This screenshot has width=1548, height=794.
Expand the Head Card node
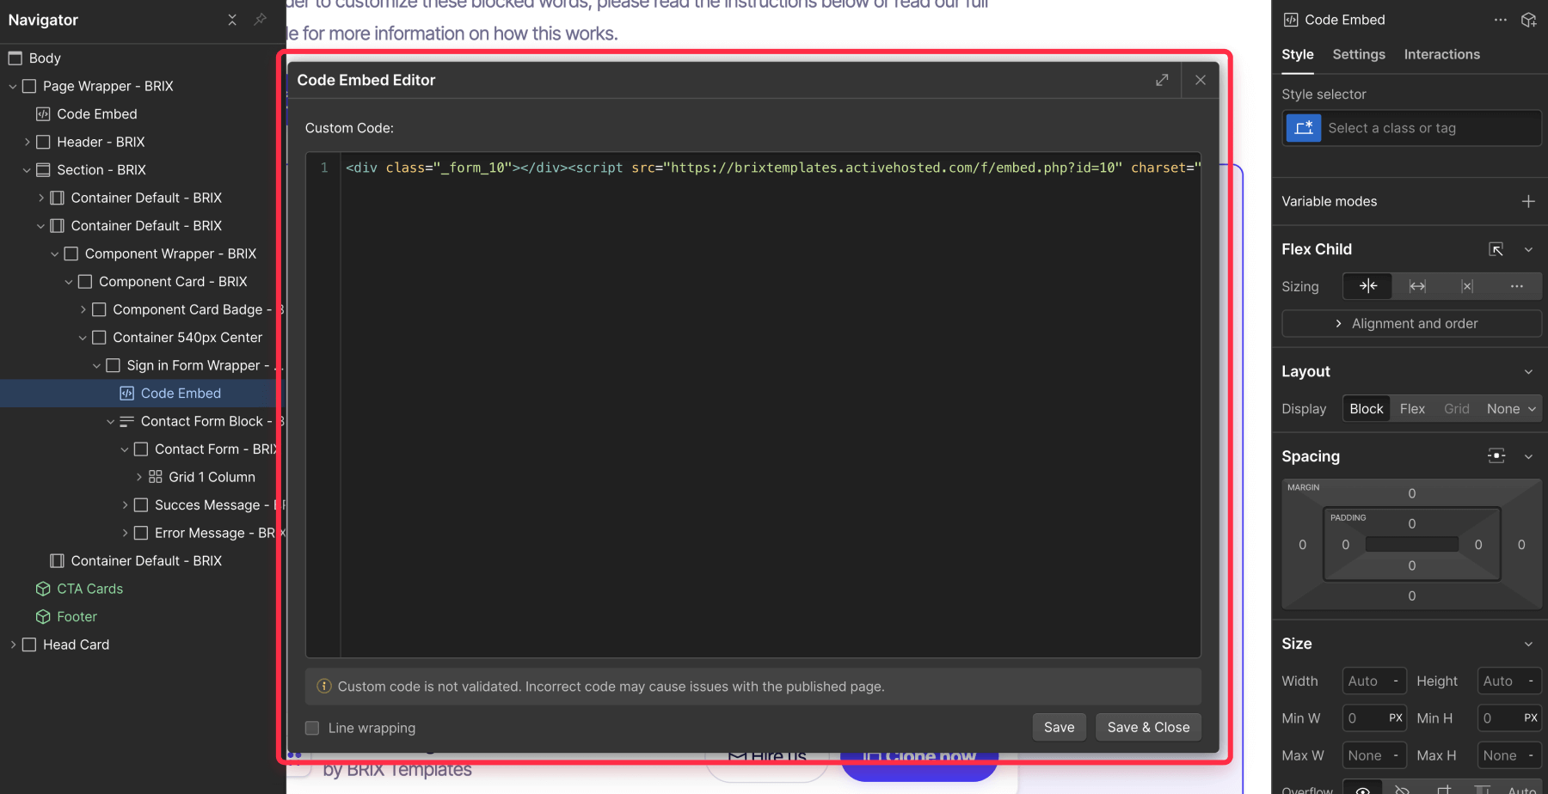point(13,644)
